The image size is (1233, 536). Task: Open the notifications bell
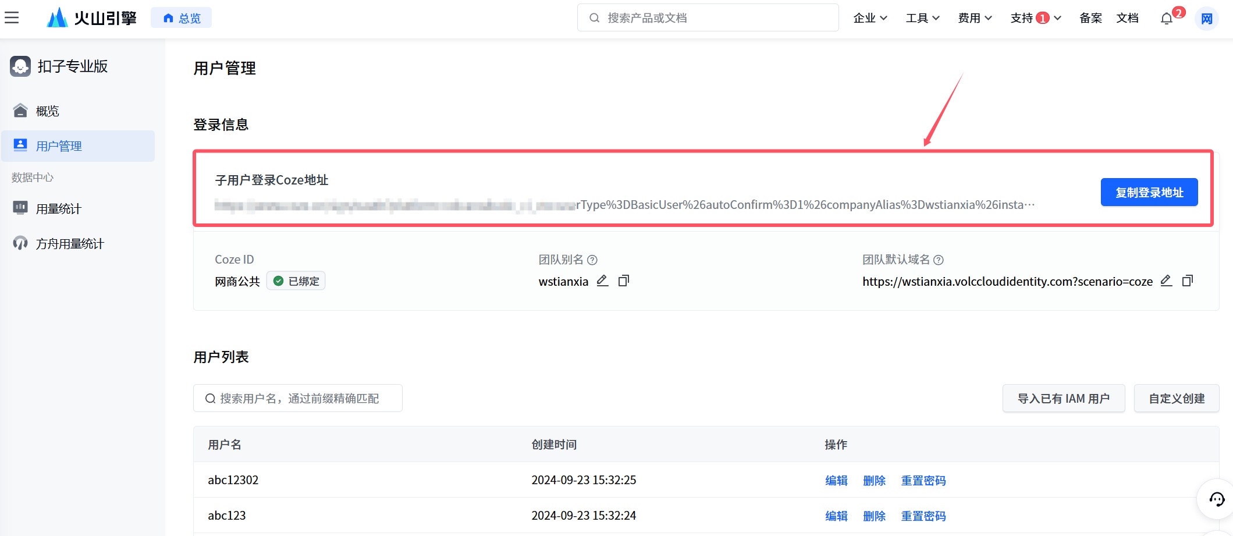[1167, 19]
